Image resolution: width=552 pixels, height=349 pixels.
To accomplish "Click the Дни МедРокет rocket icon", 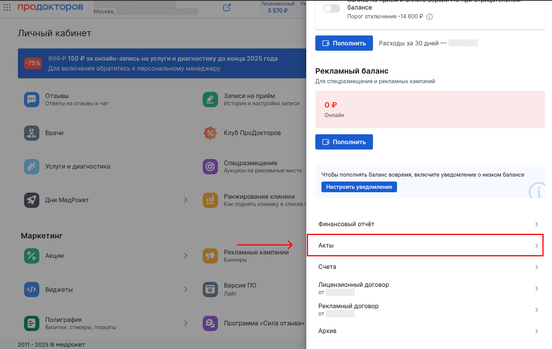I will click(x=32, y=200).
